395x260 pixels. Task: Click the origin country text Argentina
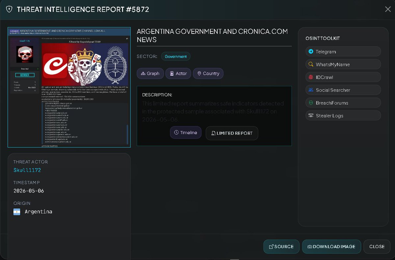(39, 212)
